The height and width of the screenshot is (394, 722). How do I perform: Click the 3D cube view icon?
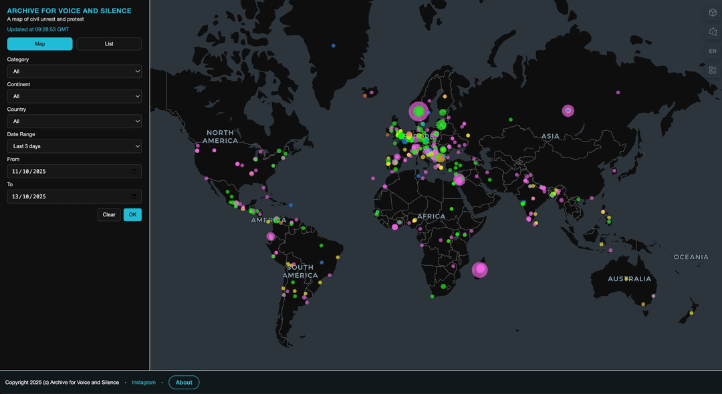713,13
